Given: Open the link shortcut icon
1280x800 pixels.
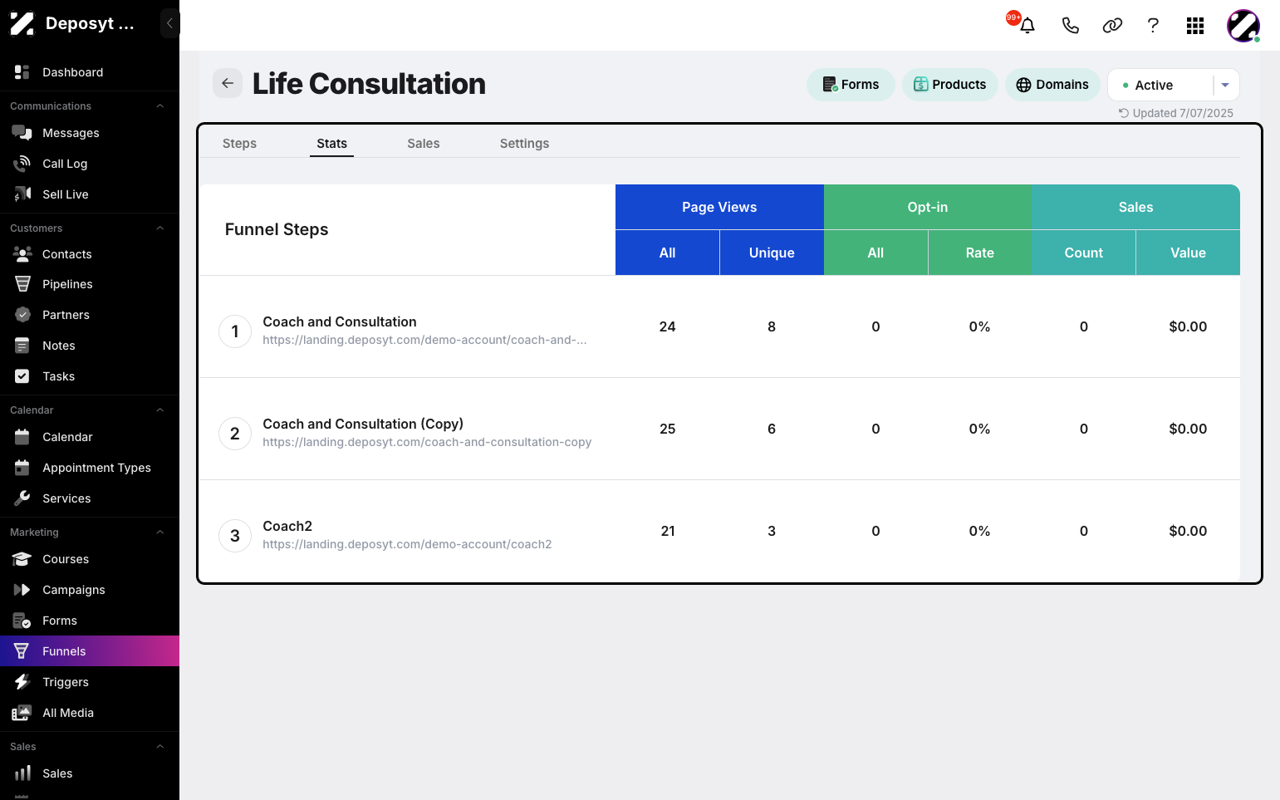Looking at the screenshot, I should [1112, 26].
